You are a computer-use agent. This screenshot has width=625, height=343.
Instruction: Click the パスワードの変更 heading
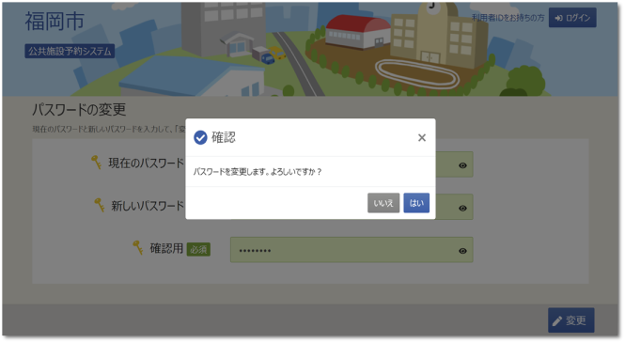tap(79, 109)
